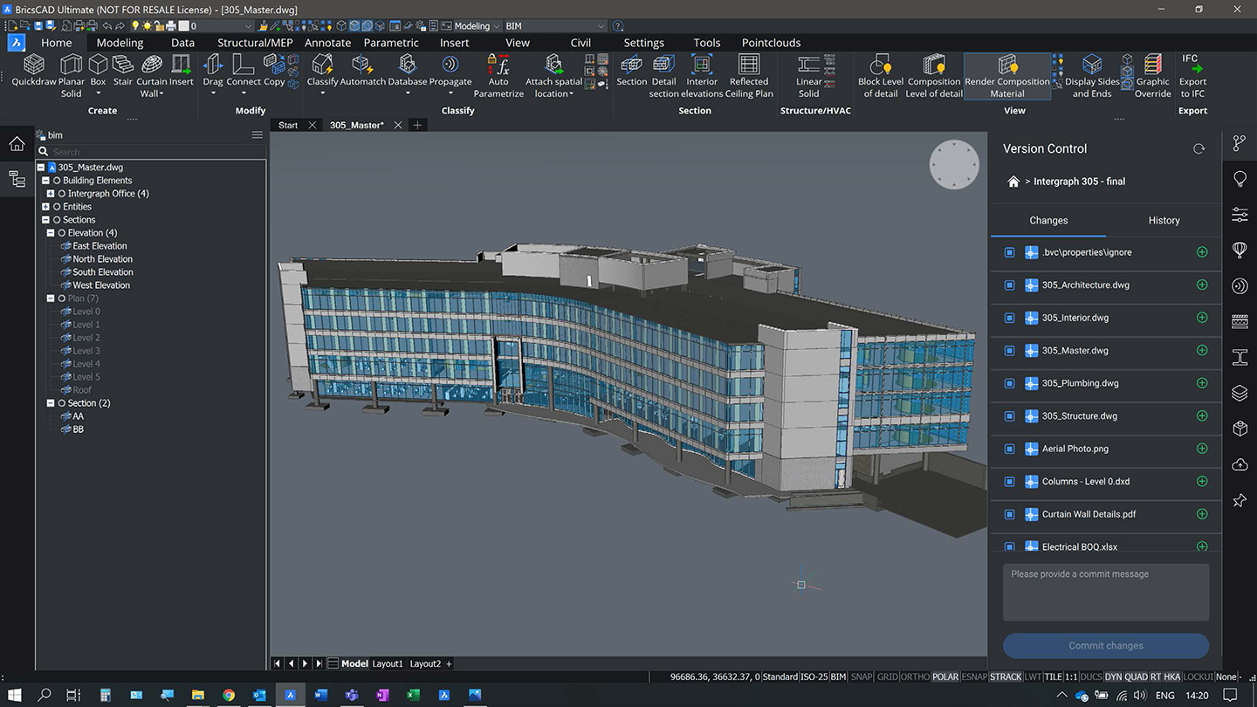Refresh the Version Control panel
Viewport: 1257px width, 707px height.
click(1199, 149)
